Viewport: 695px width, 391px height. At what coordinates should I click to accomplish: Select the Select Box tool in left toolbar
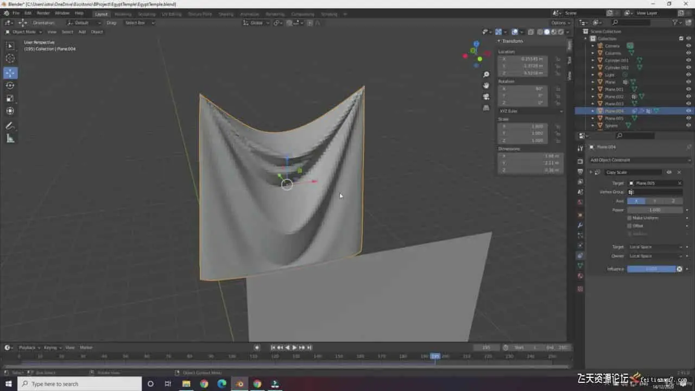coord(10,46)
